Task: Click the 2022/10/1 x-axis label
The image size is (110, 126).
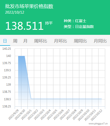Action: (x=26, y=114)
